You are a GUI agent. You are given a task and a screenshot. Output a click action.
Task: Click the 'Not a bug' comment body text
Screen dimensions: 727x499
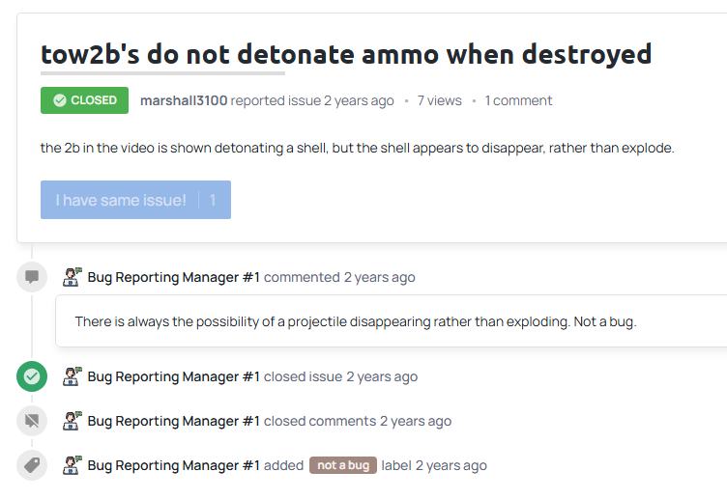[x=356, y=321]
